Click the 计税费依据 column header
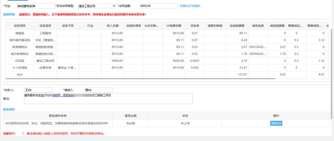The width and height of the screenshot is (334, 141). click(174, 26)
